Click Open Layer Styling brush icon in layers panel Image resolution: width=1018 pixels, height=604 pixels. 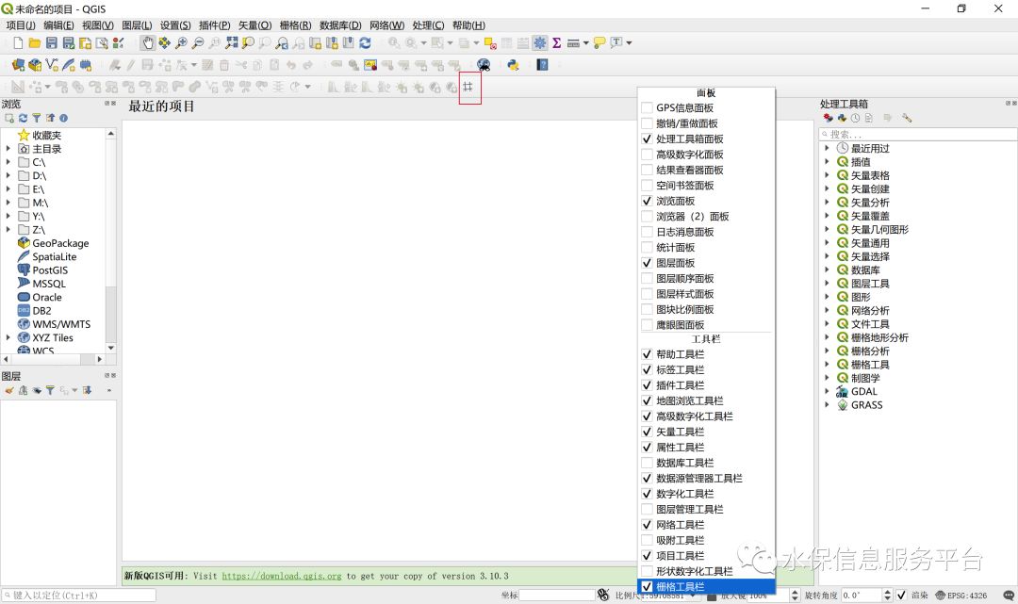click(x=9, y=390)
